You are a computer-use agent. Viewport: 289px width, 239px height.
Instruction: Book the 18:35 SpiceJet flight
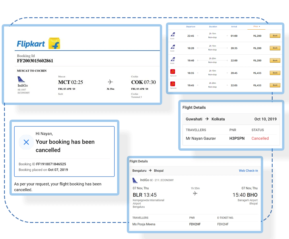(x=275, y=73)
